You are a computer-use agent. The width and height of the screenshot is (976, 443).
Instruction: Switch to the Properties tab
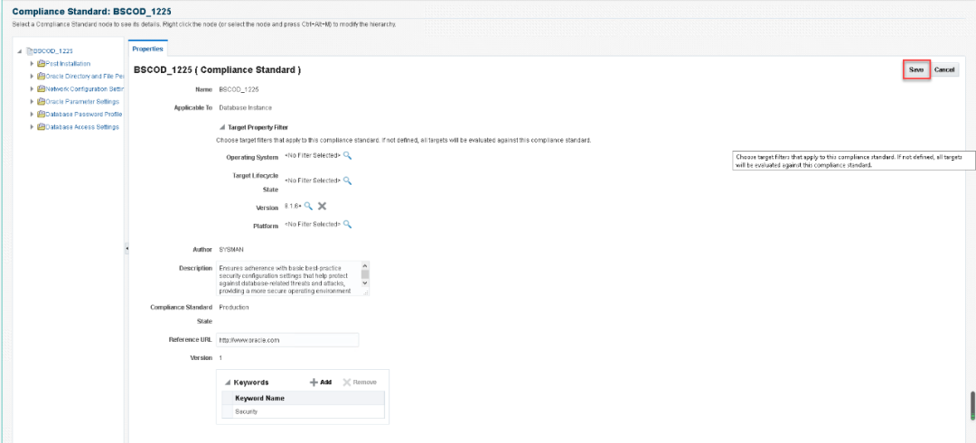pyautogui.click(x=147, y=49)
